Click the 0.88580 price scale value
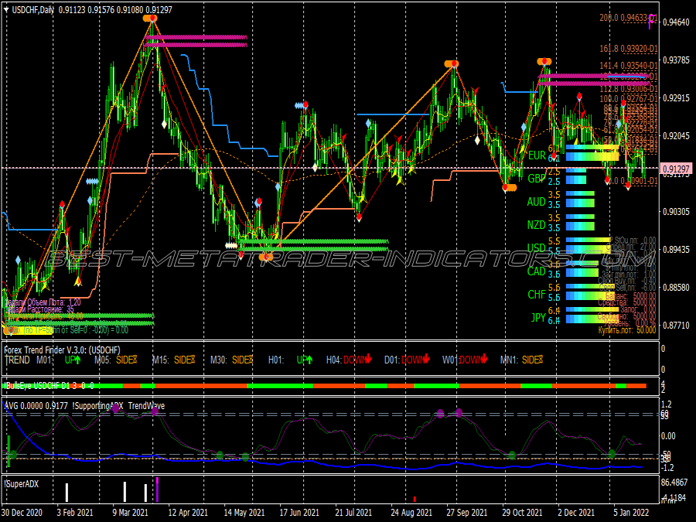 point(677,288)
